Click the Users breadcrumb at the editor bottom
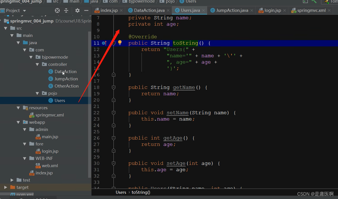The width and height of the screenshot is (338, 199). point(121,192)
